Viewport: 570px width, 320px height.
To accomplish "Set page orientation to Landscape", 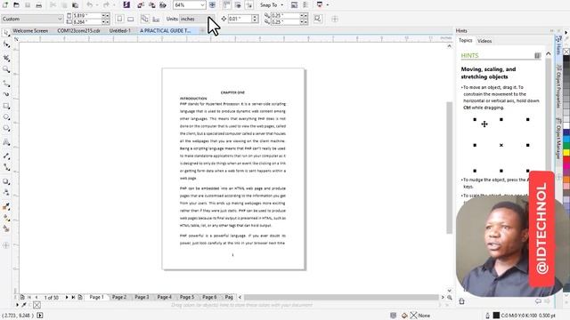I will (x=131, y=19).
